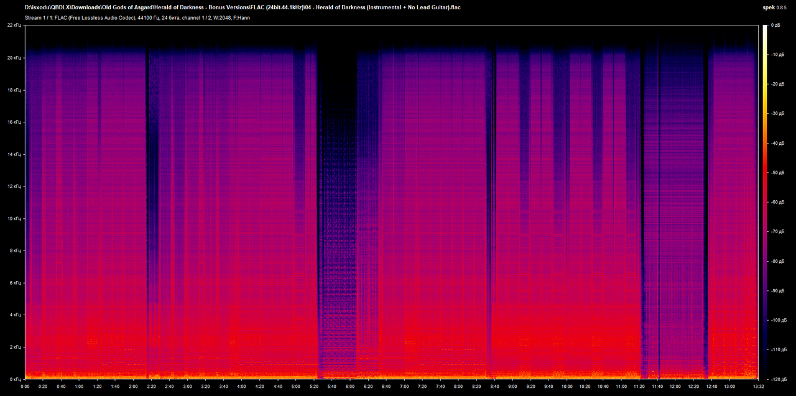The height and width of the screenshot is (396, 796).
Task: Click the '16 кГц' frequency axis label
Action: [x=15, y=122]
